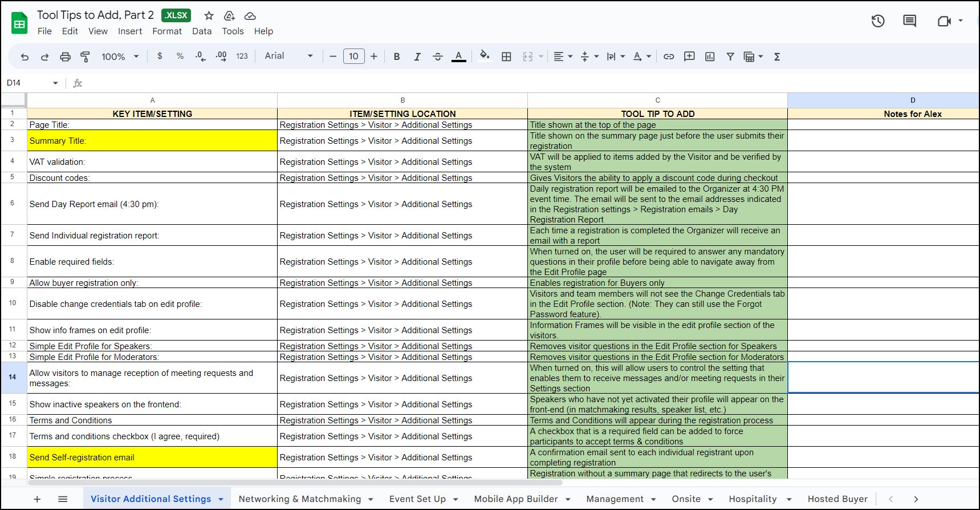Select column C header
This screenshot has width=980, height=510.
click(657, 100)
